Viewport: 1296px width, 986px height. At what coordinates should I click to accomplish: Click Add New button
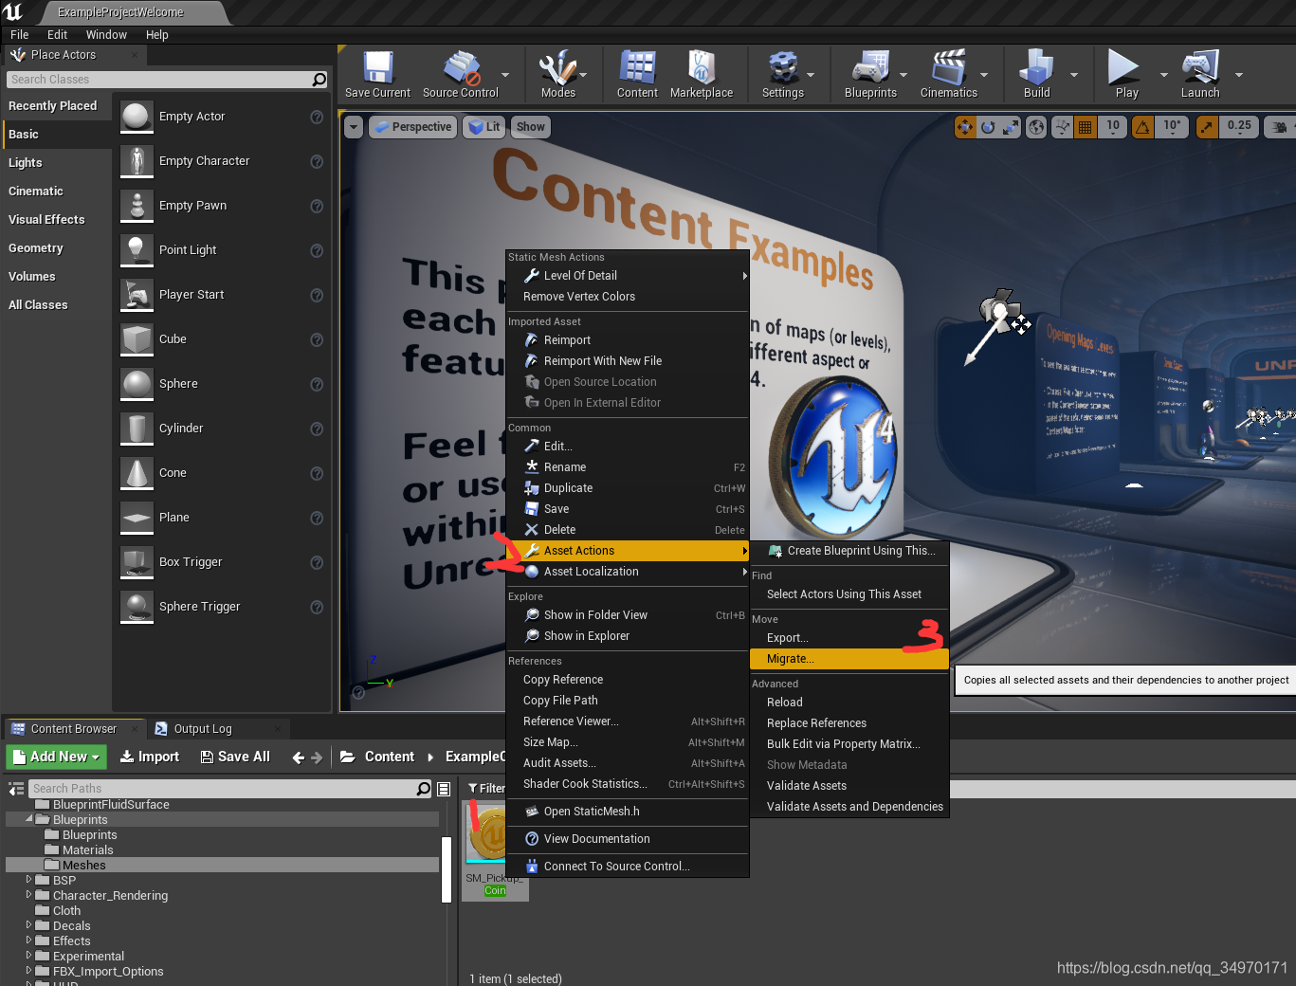(x=56, y=757)
